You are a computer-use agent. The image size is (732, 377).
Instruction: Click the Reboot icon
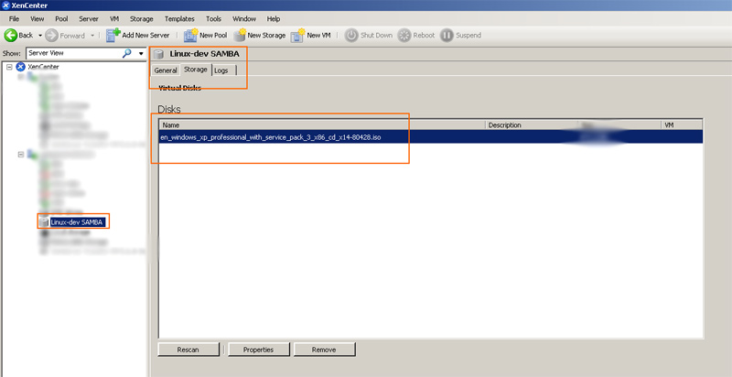point(404,35)
